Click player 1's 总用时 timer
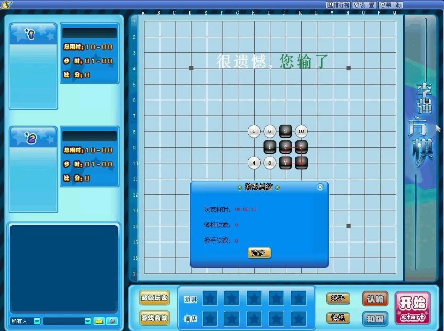Image resolution: width=444 pixels, height=331 pixels. [x=88, y=47]
